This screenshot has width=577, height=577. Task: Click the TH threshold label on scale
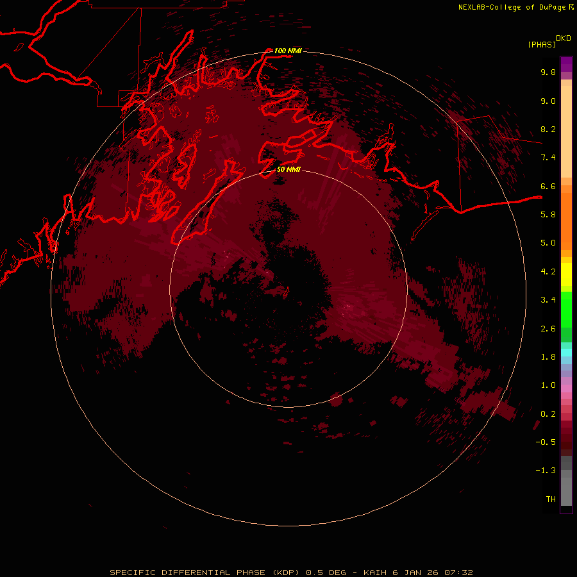pos(551,499)
